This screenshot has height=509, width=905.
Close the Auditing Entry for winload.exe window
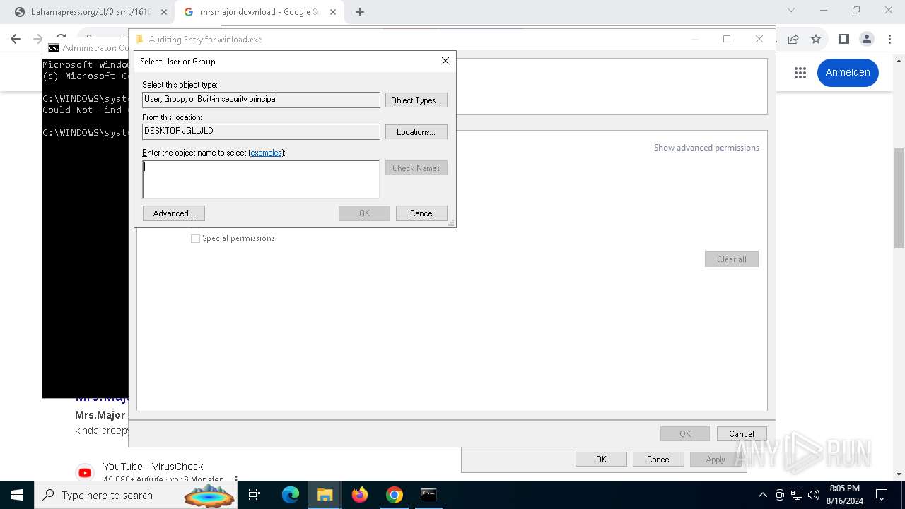tap(759, 40)
